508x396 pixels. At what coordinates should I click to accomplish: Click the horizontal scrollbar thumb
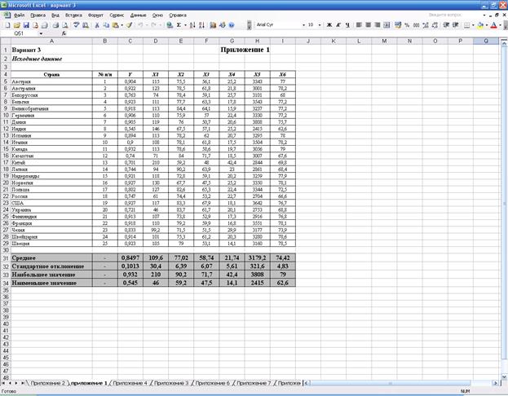(391, 383)
